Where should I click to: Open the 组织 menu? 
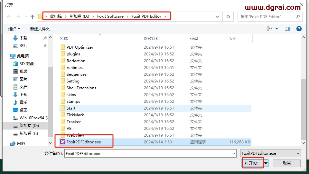point(14,29)
